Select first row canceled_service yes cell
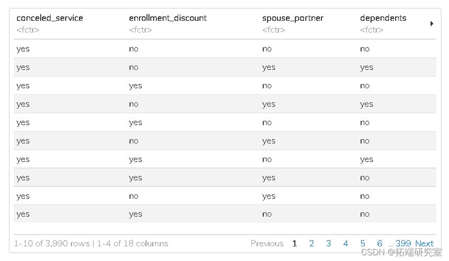 [23, 49]
